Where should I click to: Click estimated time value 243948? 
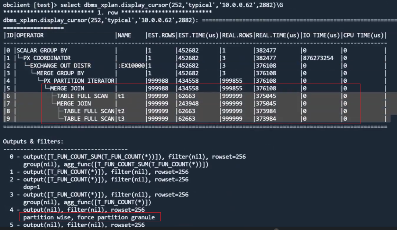(x=188, y=104)
